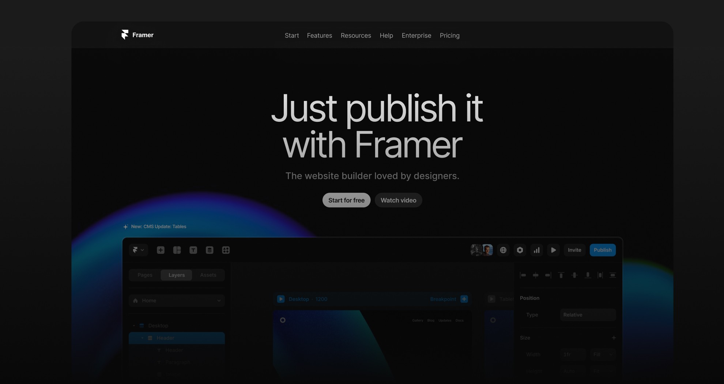
Task: Click the Distribute vertically icon
Action: (x=612, y=275)
